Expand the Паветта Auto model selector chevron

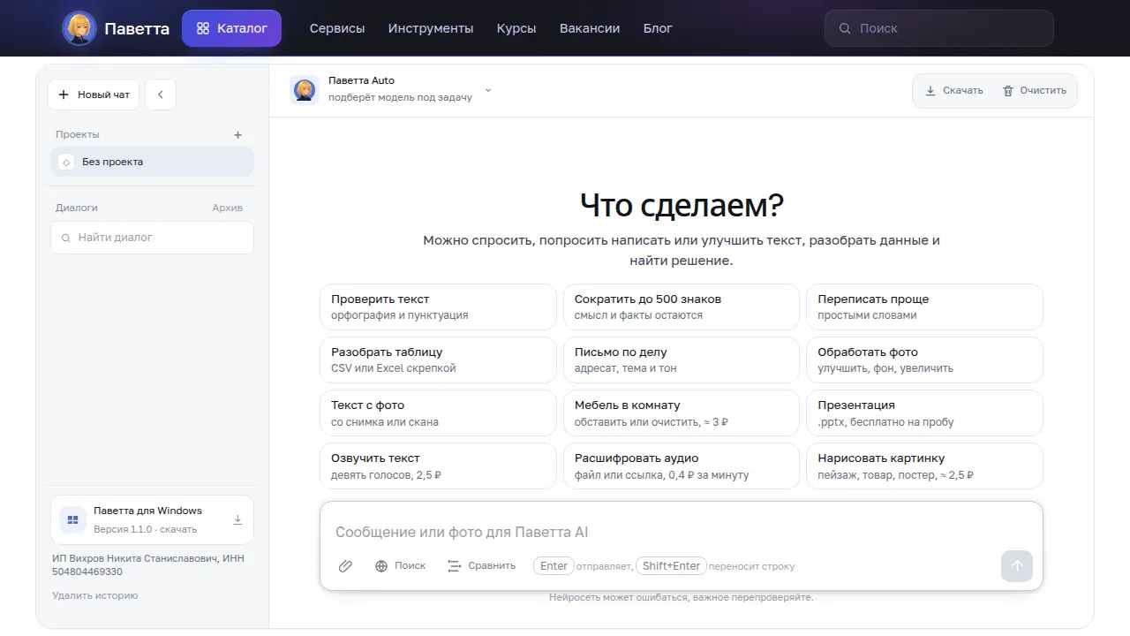tap(488, 90)
